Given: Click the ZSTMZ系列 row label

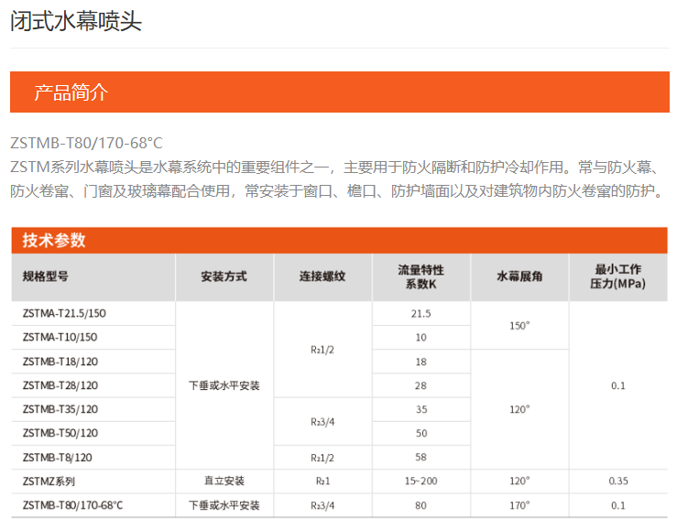Looking at the screenshot, I should click(x=49, y=481).
